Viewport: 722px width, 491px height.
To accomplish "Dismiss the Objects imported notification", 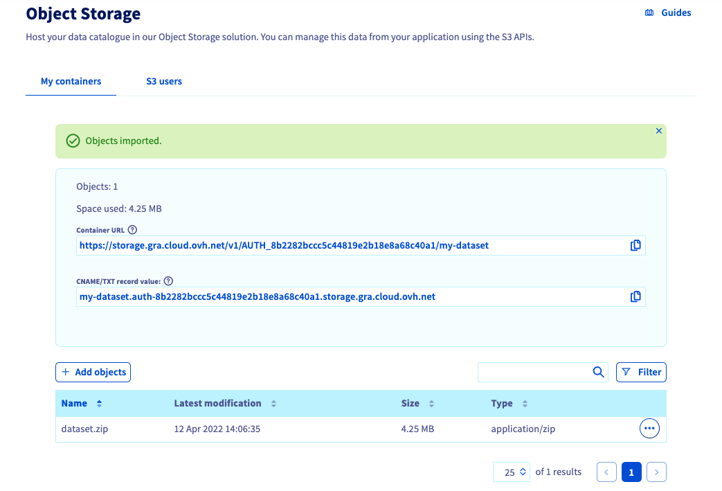I will [658, 131].
